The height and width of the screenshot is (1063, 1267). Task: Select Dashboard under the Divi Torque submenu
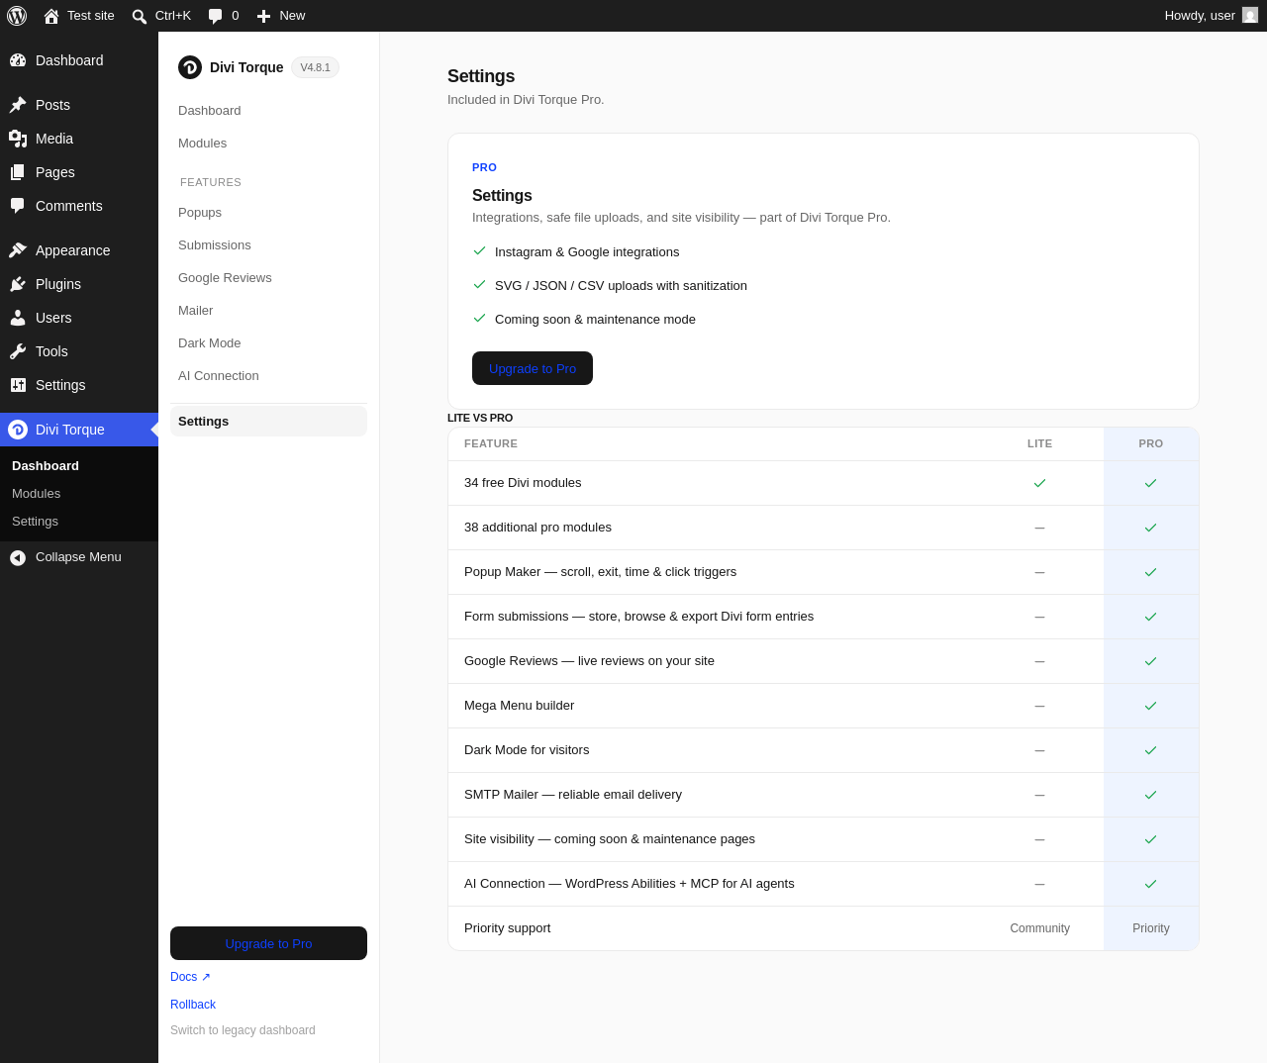click(x=46, y=466)
